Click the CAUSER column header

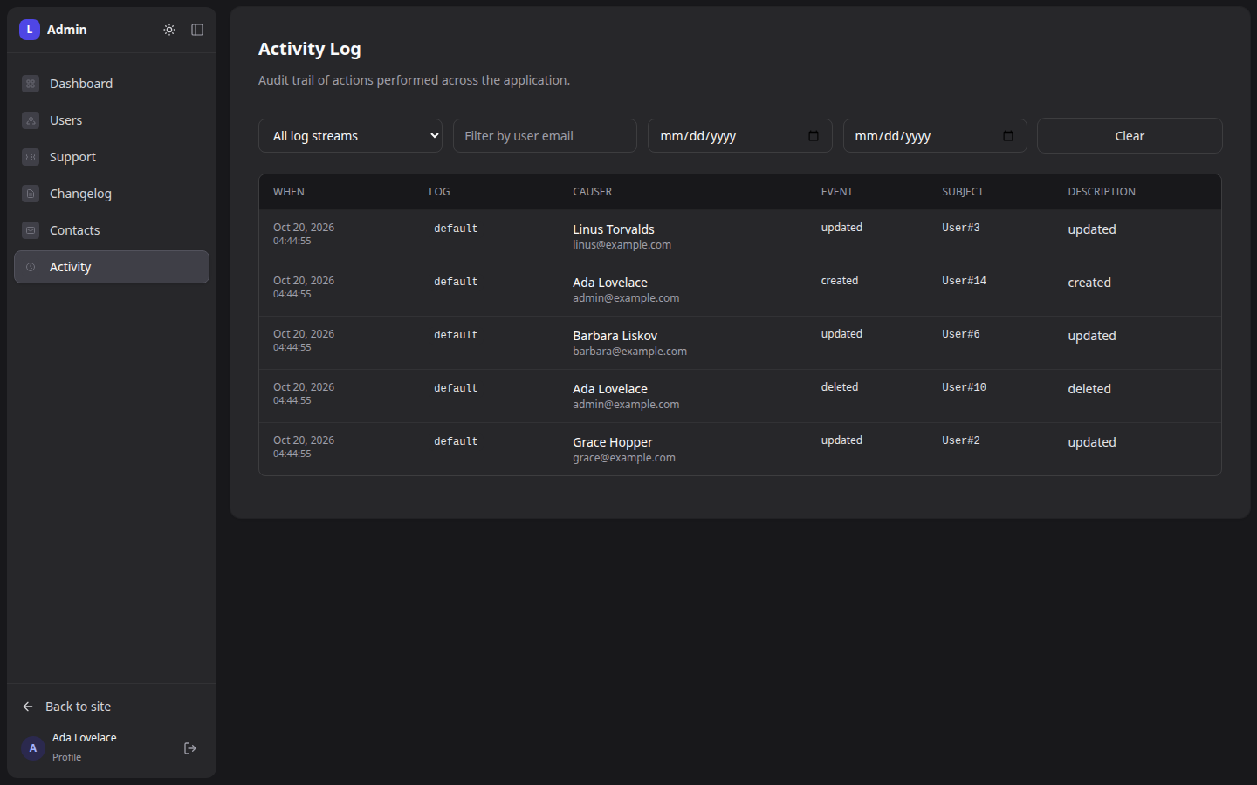pos(593,192)
